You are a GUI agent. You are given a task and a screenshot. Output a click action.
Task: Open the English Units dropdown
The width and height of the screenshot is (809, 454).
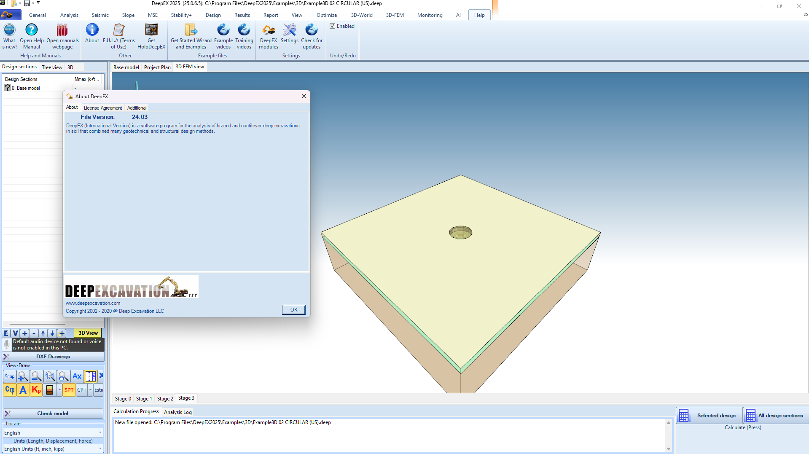coord(53,449)
